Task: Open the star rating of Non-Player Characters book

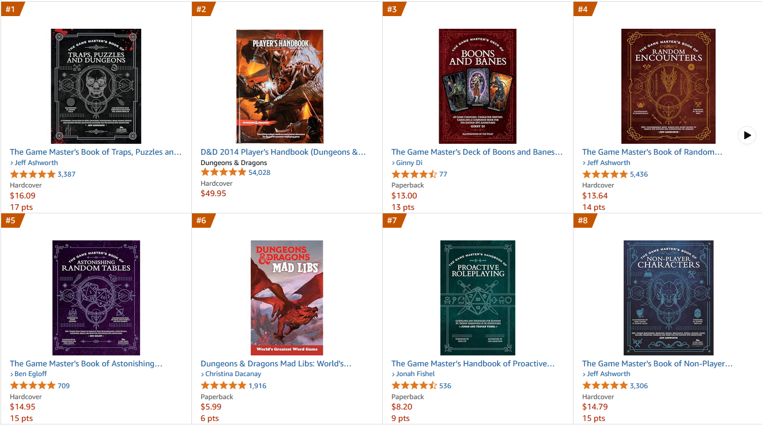Action: coord(605,386)
